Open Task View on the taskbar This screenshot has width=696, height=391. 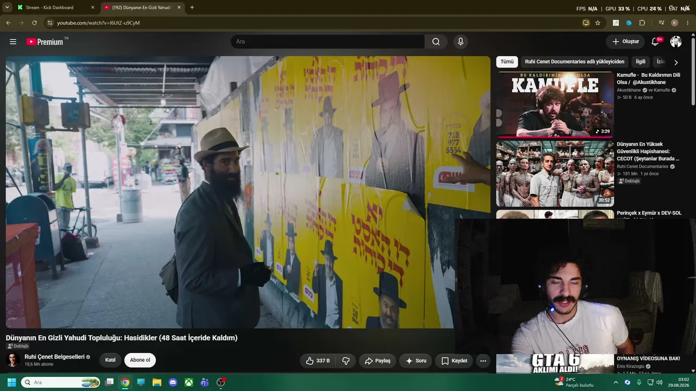click(109, 382)
